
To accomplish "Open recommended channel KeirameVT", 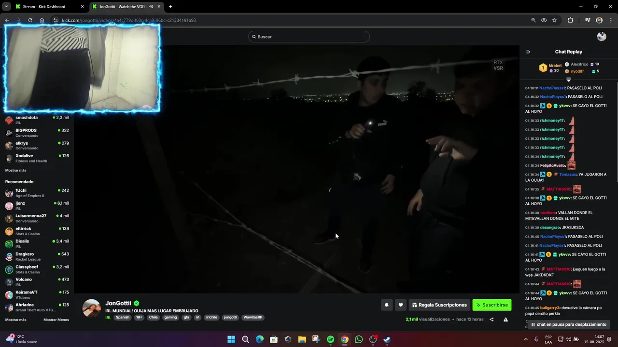I will (x=37, y=295).
